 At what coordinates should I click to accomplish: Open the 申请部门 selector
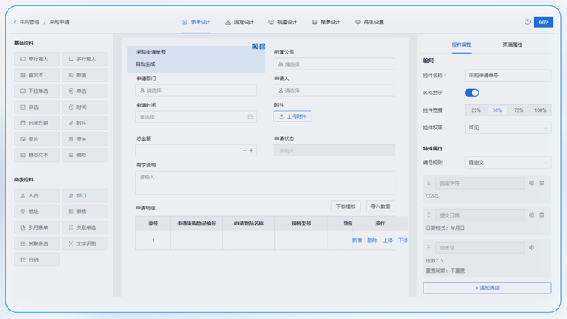tap(196, 91)
